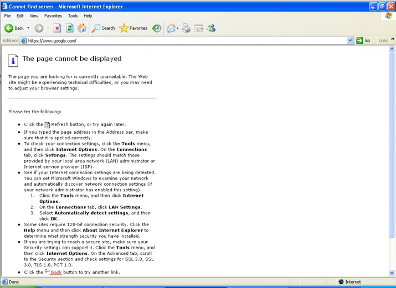Click the page icon in address bar

coord(24,40)
